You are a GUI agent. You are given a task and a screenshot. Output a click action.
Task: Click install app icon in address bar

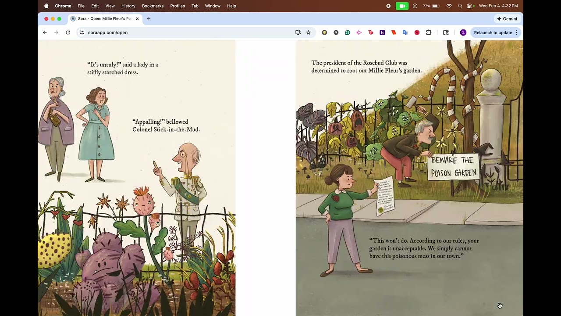point(298,32)
